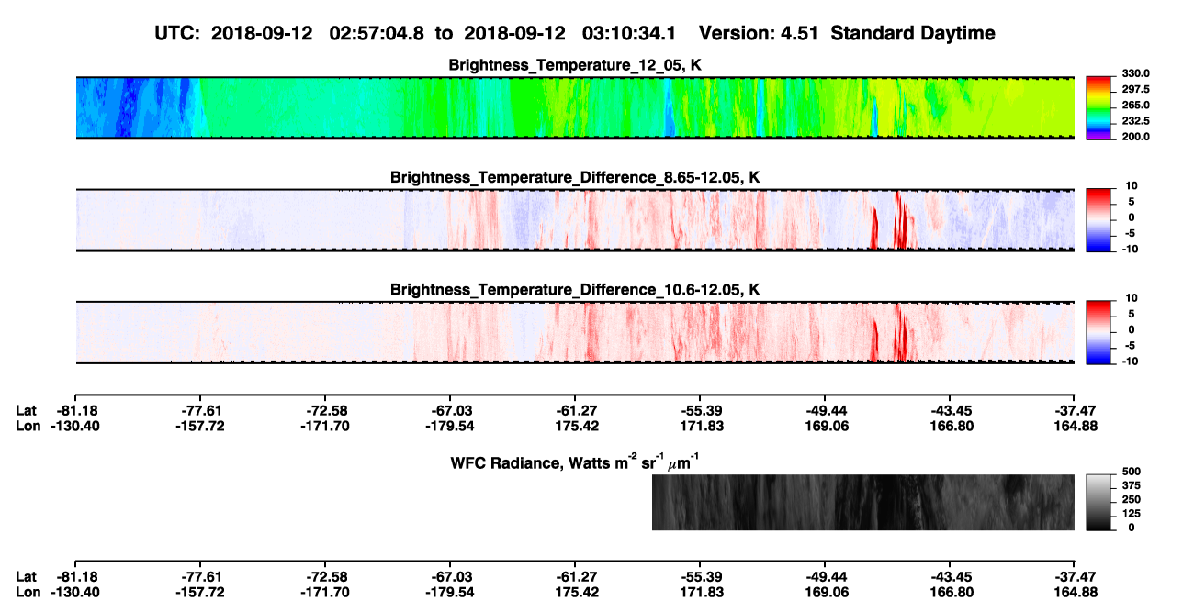
Task: Click the WFC Radiance grayscale image strip
Action: click(x=863, y=502)
